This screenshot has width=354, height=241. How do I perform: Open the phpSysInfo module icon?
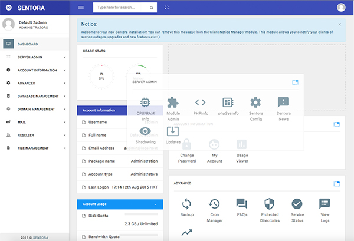click(x=228, y=103)
